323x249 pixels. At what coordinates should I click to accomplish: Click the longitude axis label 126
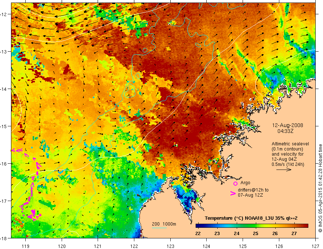pos(279,246)
